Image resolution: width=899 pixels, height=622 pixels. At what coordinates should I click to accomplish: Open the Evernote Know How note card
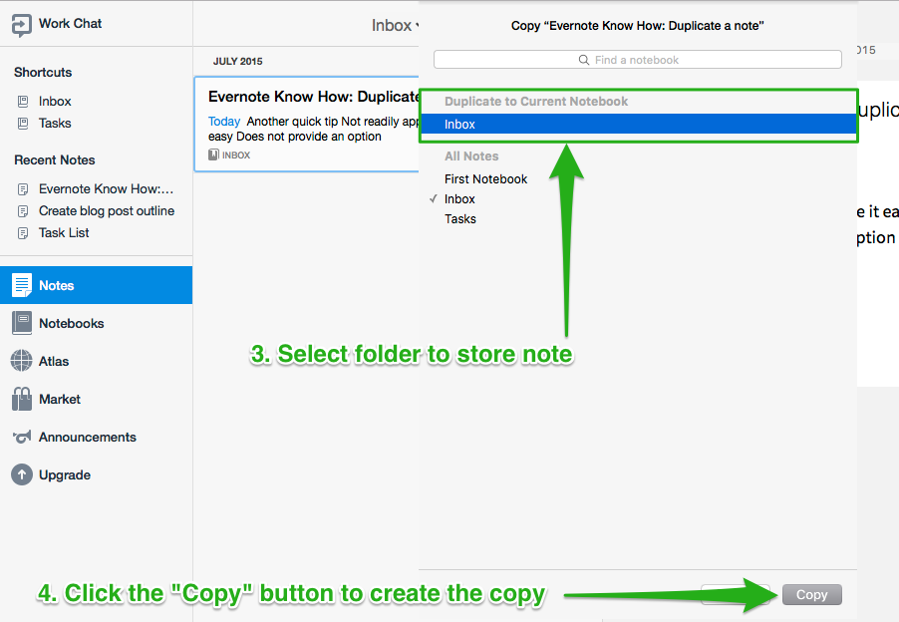coord(307,125)
